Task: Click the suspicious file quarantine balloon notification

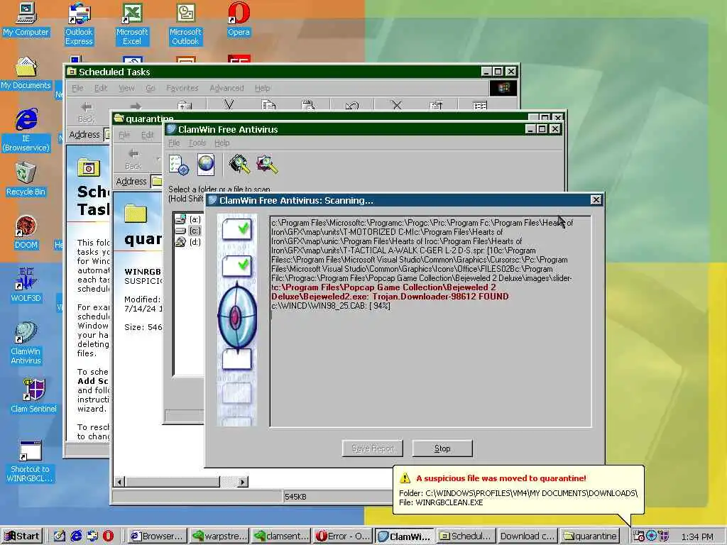Action: click(518, 490)
